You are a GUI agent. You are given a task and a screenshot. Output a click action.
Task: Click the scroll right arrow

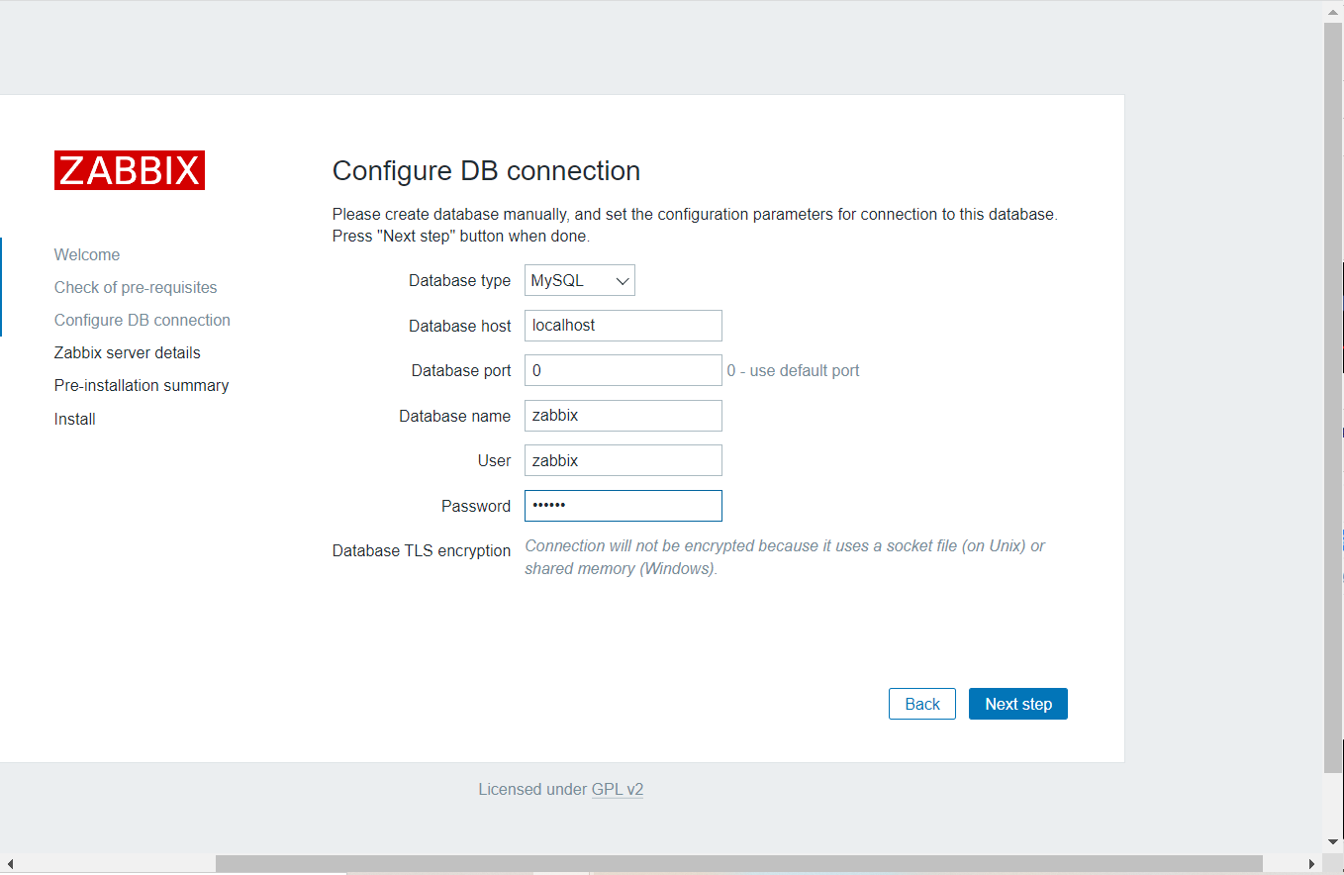click(x=1312, y=864)
